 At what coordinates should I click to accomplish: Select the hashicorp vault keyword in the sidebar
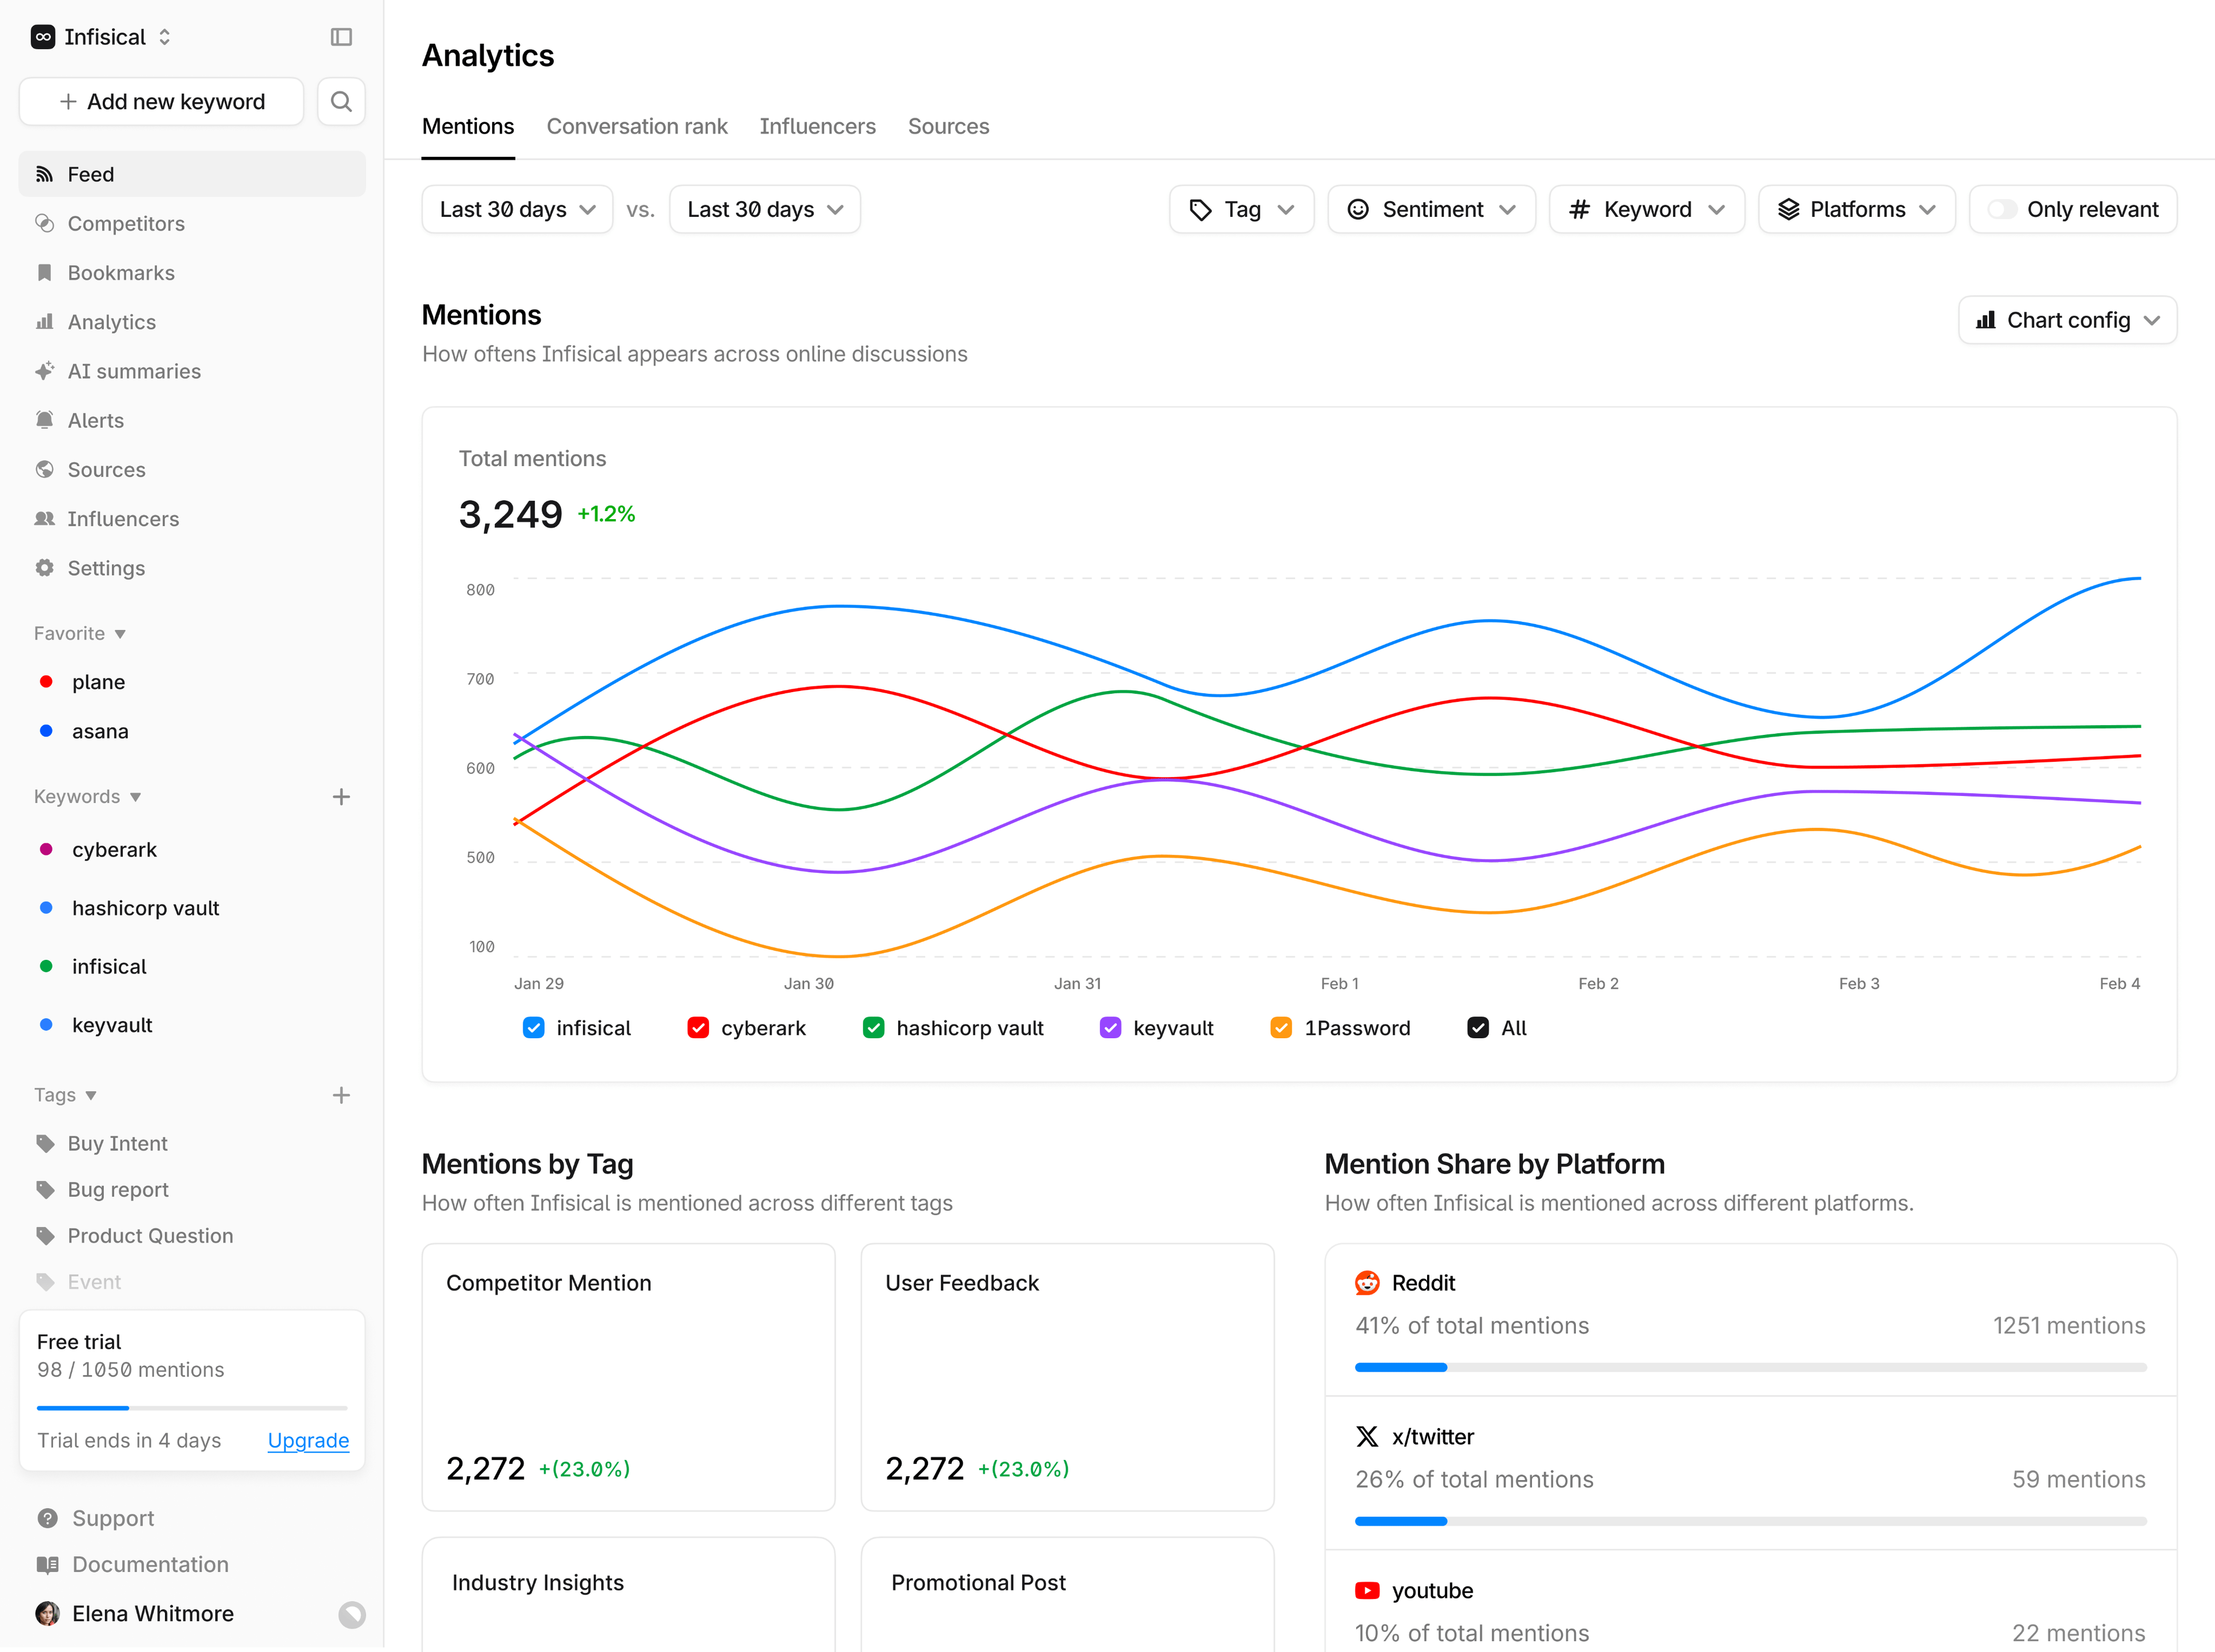(146, 907)
